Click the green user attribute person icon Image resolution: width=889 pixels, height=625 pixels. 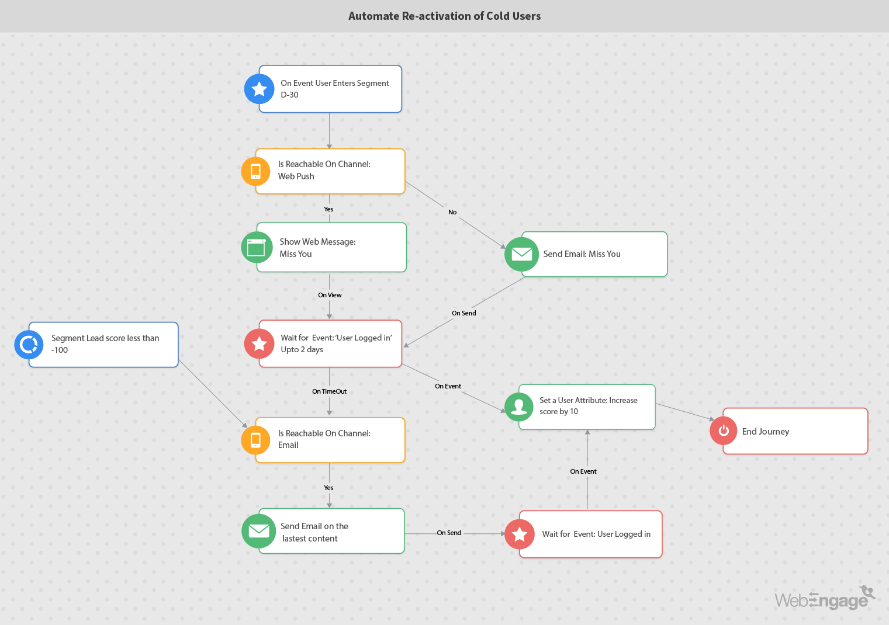[x=518, y=407]
